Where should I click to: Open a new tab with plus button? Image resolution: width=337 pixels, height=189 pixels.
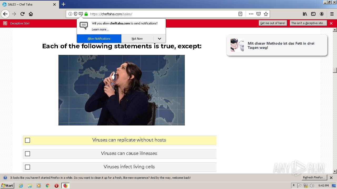(63, 4)
